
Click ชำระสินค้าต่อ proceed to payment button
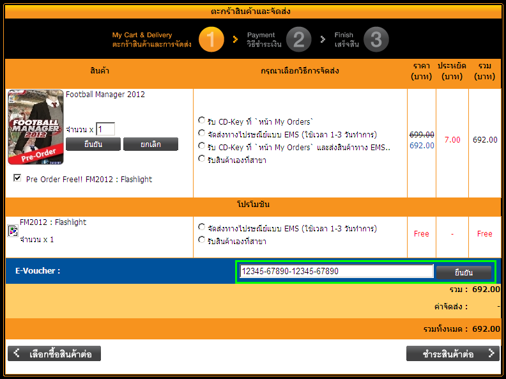pyautogui.click(x=453, y=353)
